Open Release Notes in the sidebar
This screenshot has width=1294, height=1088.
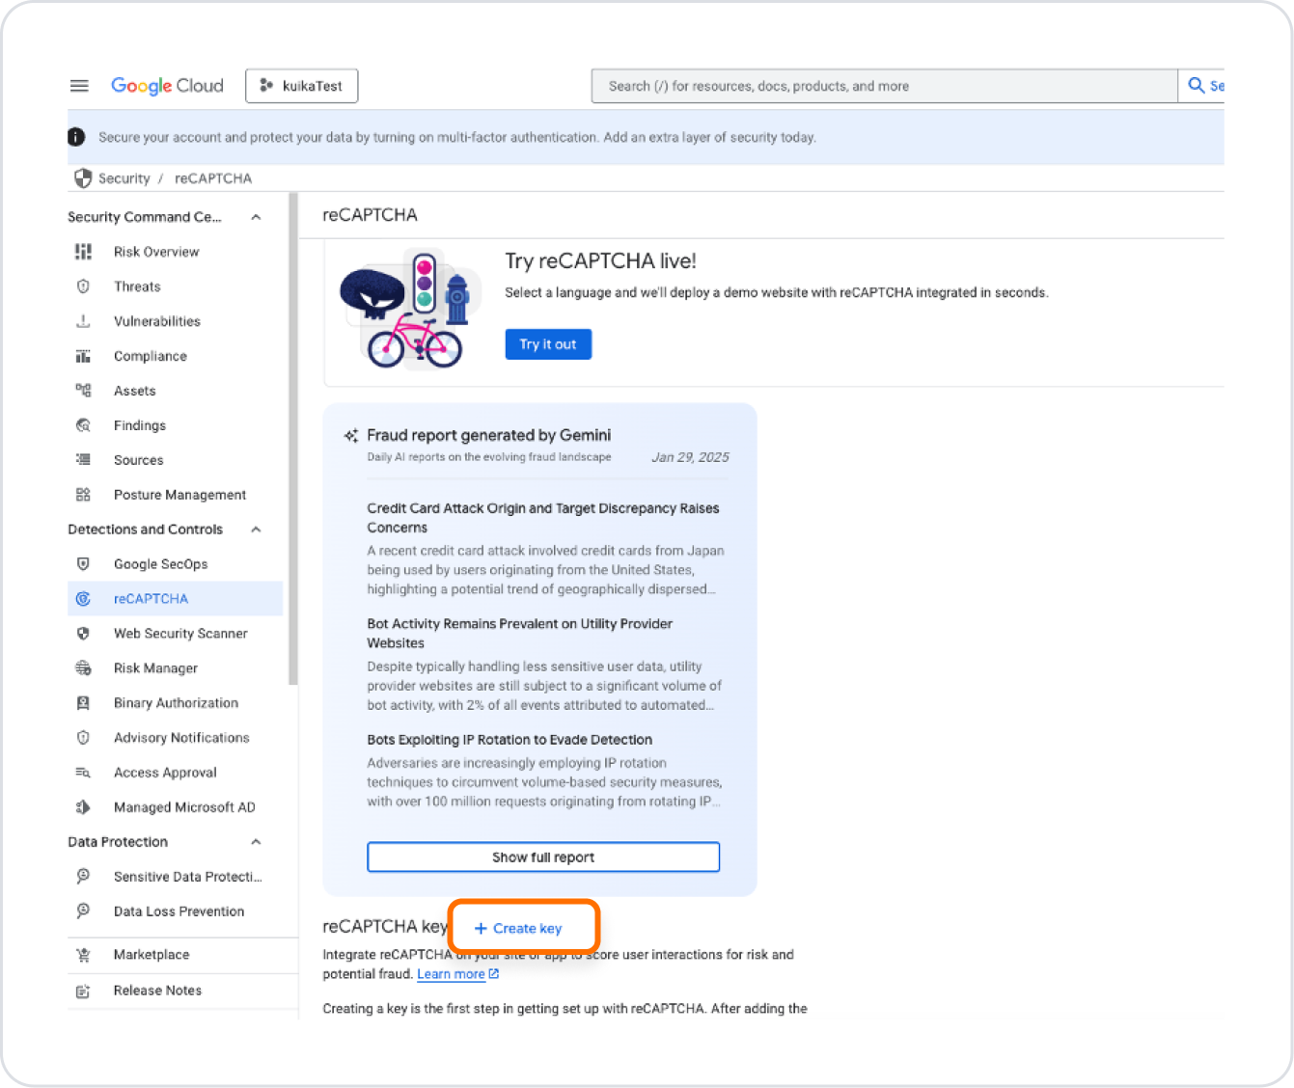[x=157, y=991]
